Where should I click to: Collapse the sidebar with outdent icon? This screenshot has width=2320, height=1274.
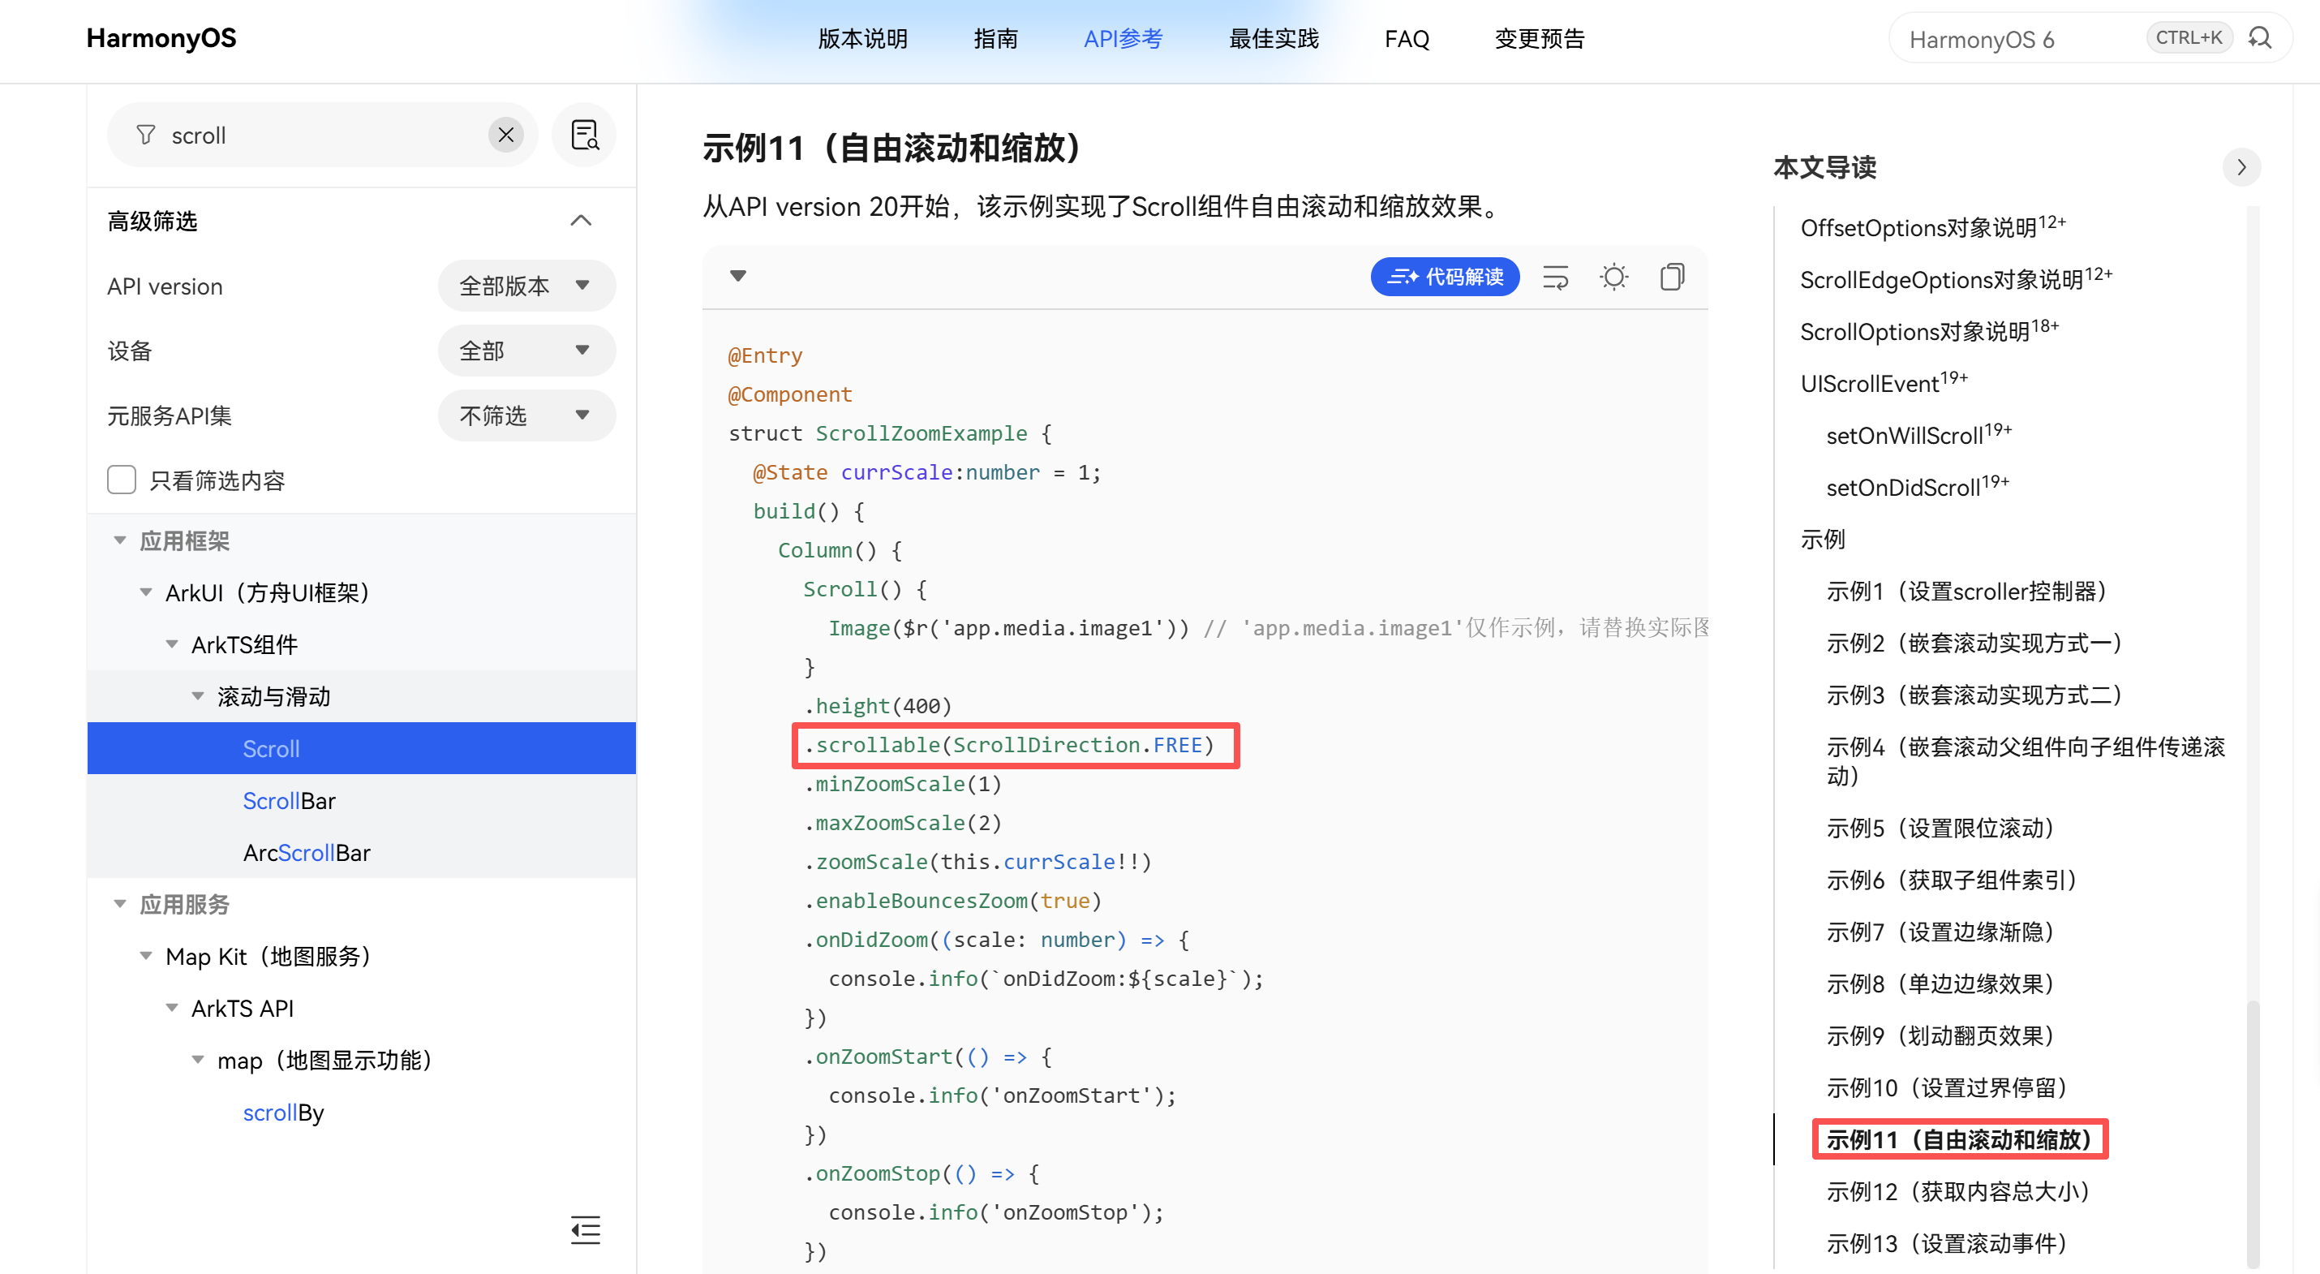point(586,1229)
